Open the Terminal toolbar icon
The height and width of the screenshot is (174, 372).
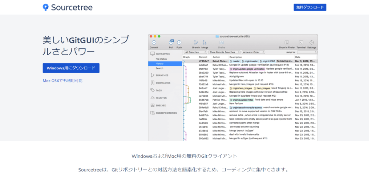pos(301,43)
